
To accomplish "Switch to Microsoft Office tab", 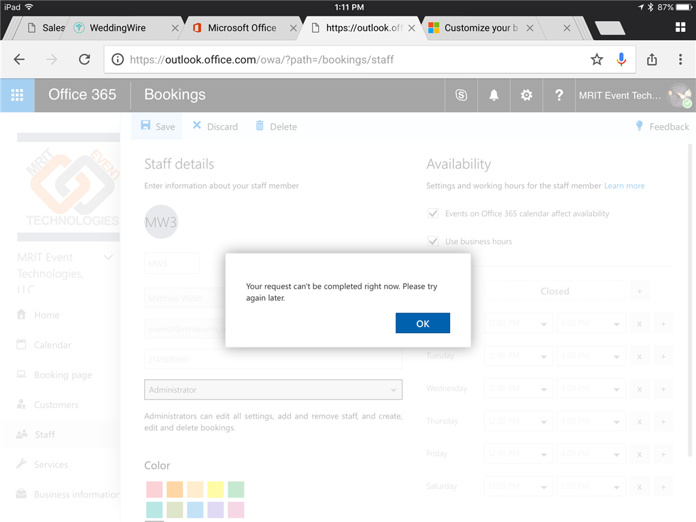I will tap(242, 27).
